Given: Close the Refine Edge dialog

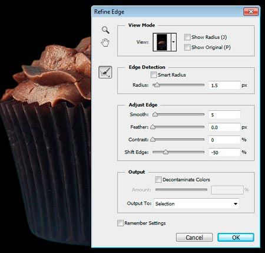Looking at the screenshot, I should (x=251, y=12).
